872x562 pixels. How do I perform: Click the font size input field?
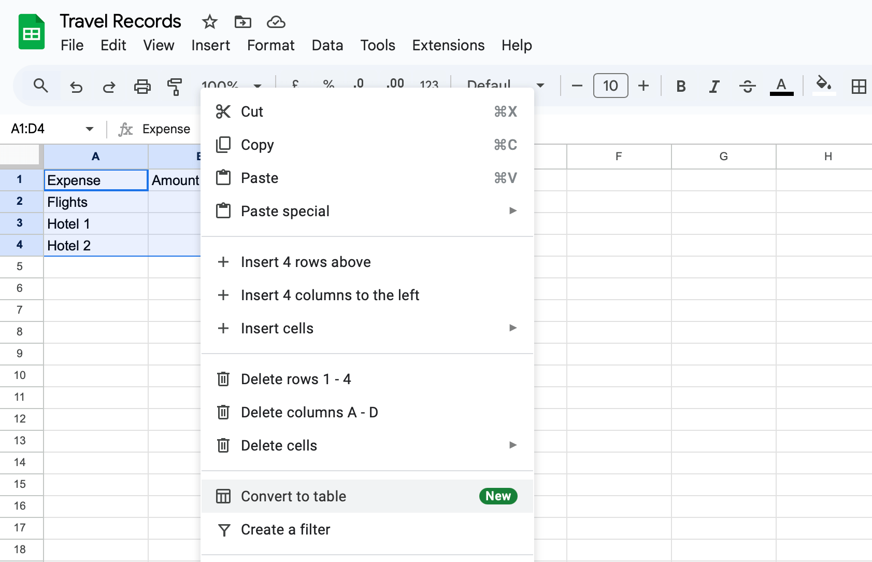610,86
